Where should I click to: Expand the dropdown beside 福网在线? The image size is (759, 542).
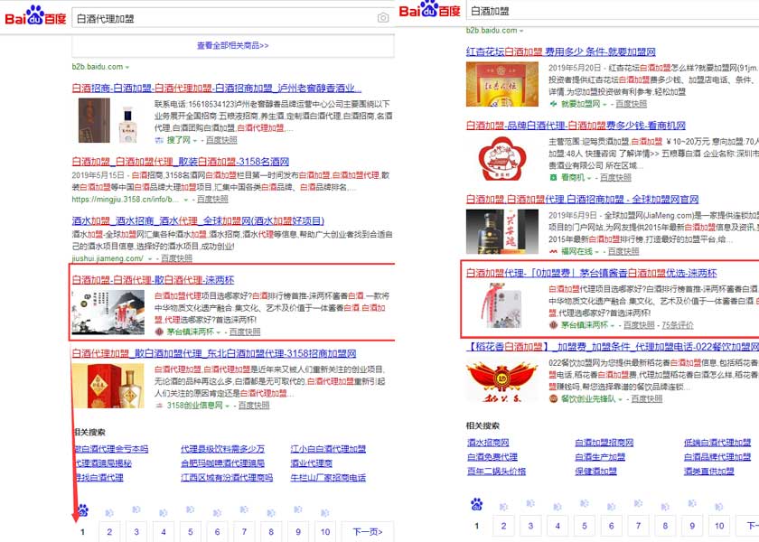point(597,252)
